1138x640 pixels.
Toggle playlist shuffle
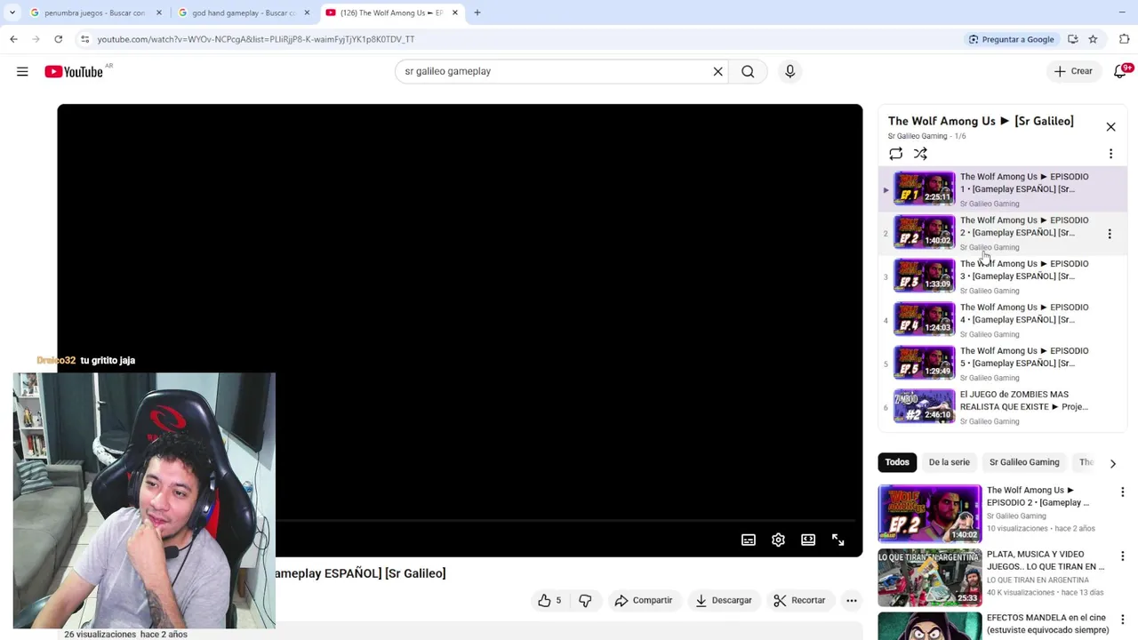[x=920, y=154]
